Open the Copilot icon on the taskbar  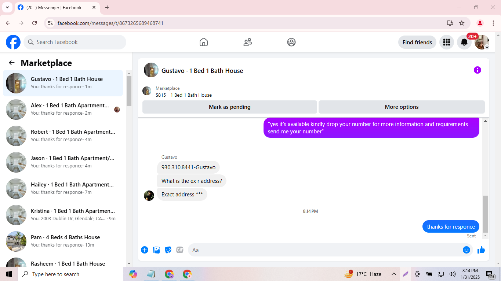click(x=133, y=274)
